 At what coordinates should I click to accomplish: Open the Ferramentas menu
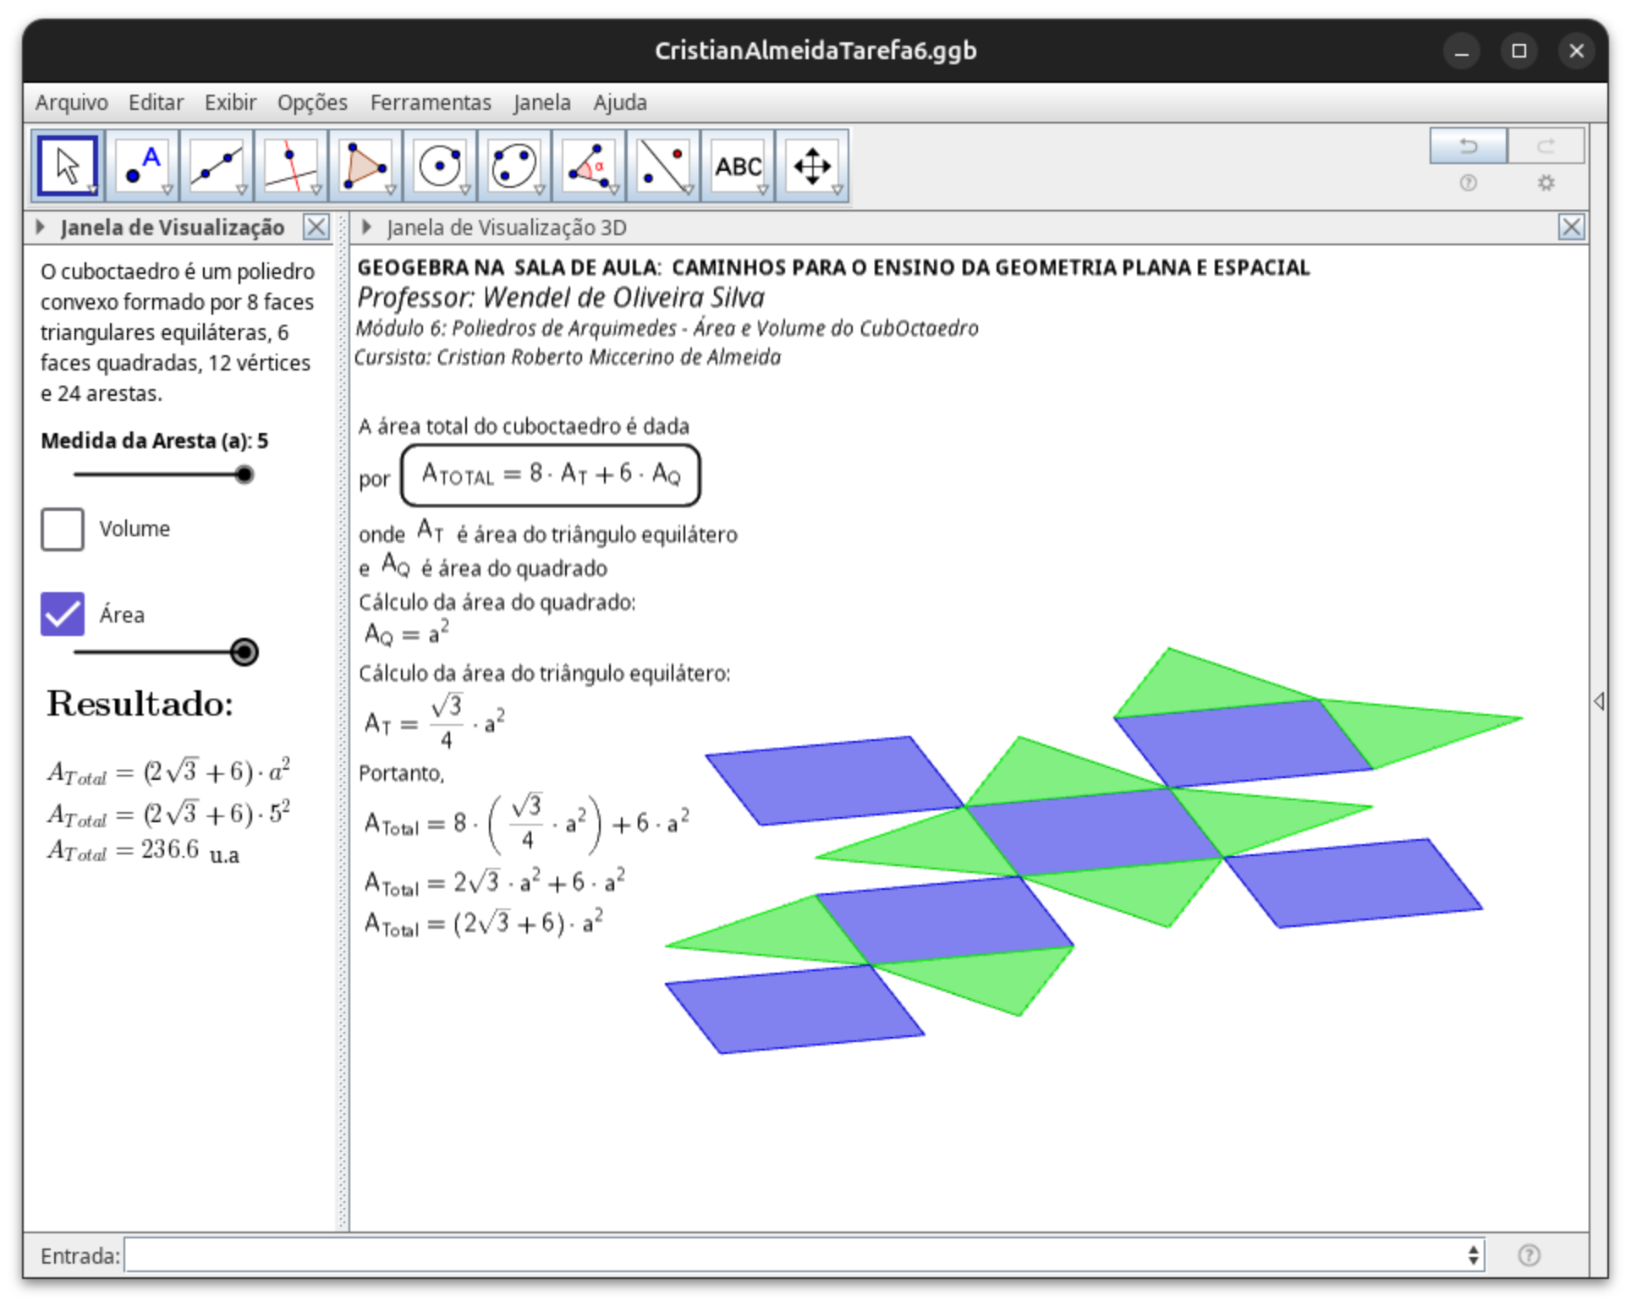430,102
